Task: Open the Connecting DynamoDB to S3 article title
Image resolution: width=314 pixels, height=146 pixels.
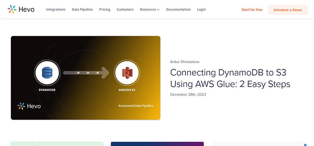Action: 230,78
